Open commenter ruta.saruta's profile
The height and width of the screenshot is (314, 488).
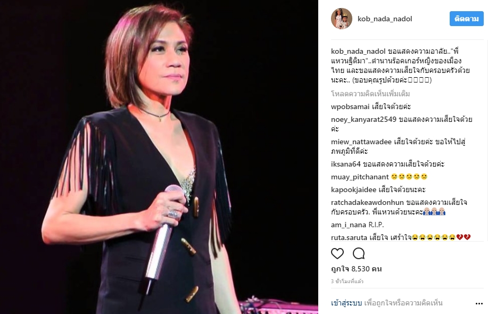pos(349,238)
